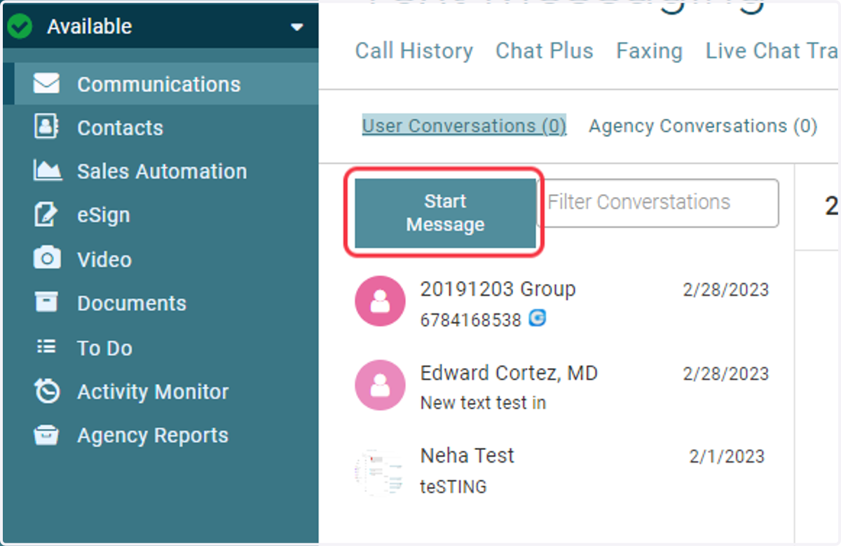The width and height of the screenshot is (841, 546).
Task: Click the Activity Monitor clock icon
Action: click(x=47, y=390)
